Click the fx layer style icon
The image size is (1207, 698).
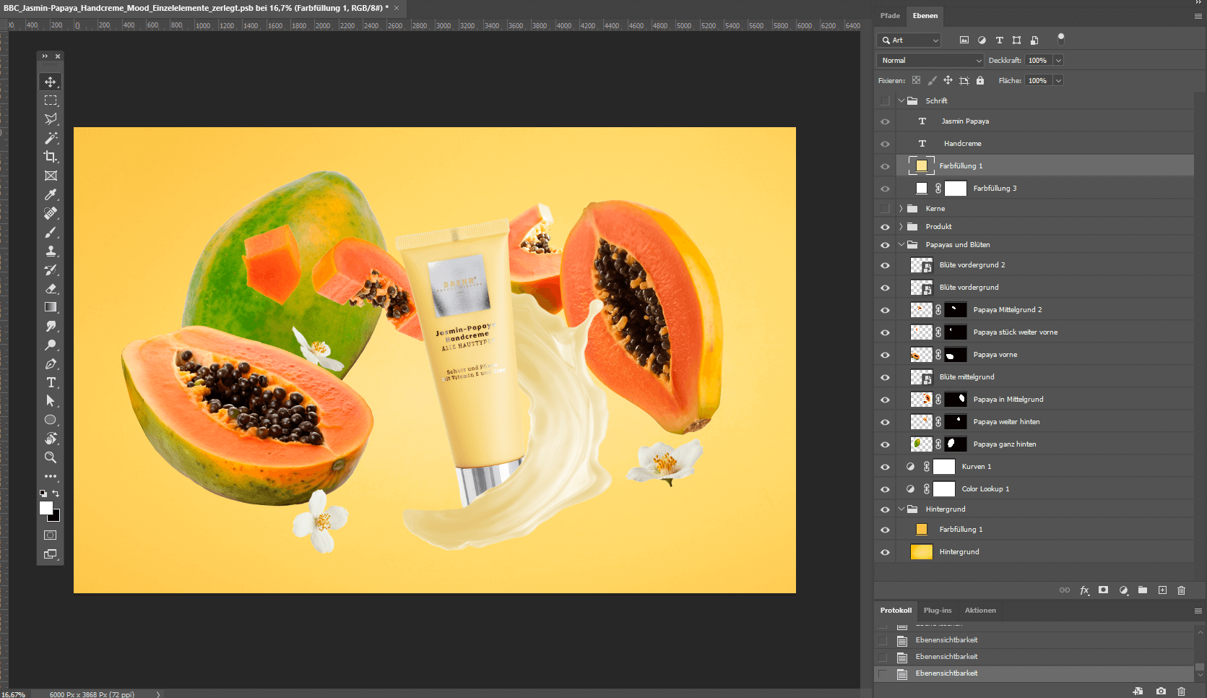1084,590
